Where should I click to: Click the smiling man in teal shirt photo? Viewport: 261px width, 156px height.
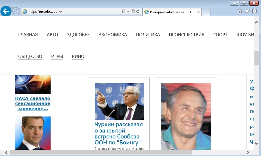tap(186, 116)
